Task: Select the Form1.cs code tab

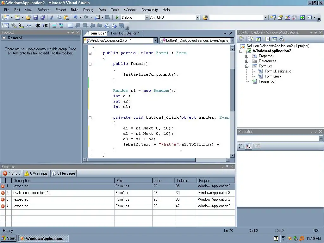Action: click(97, 33)
